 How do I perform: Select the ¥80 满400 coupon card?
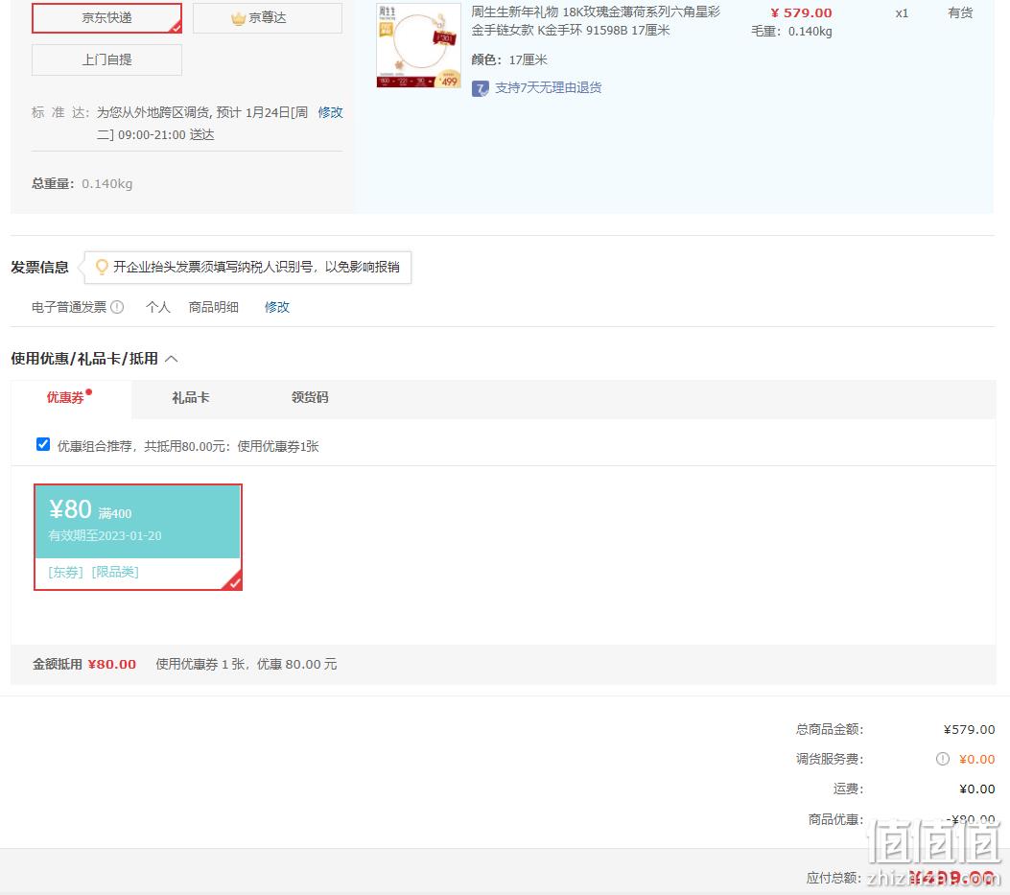pyautogui.click(x=138, y=537)
